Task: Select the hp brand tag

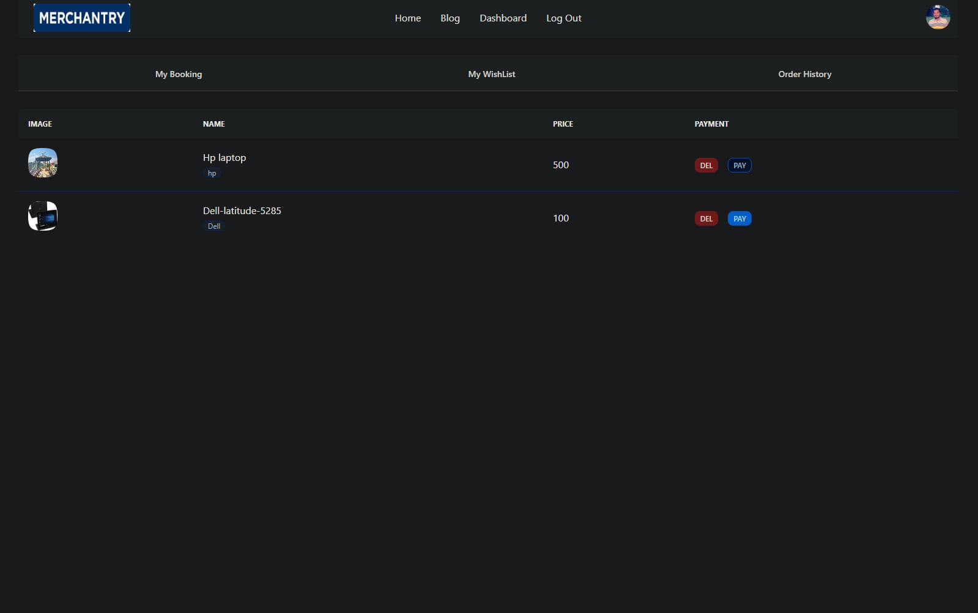Action: (x=212, y=173)
